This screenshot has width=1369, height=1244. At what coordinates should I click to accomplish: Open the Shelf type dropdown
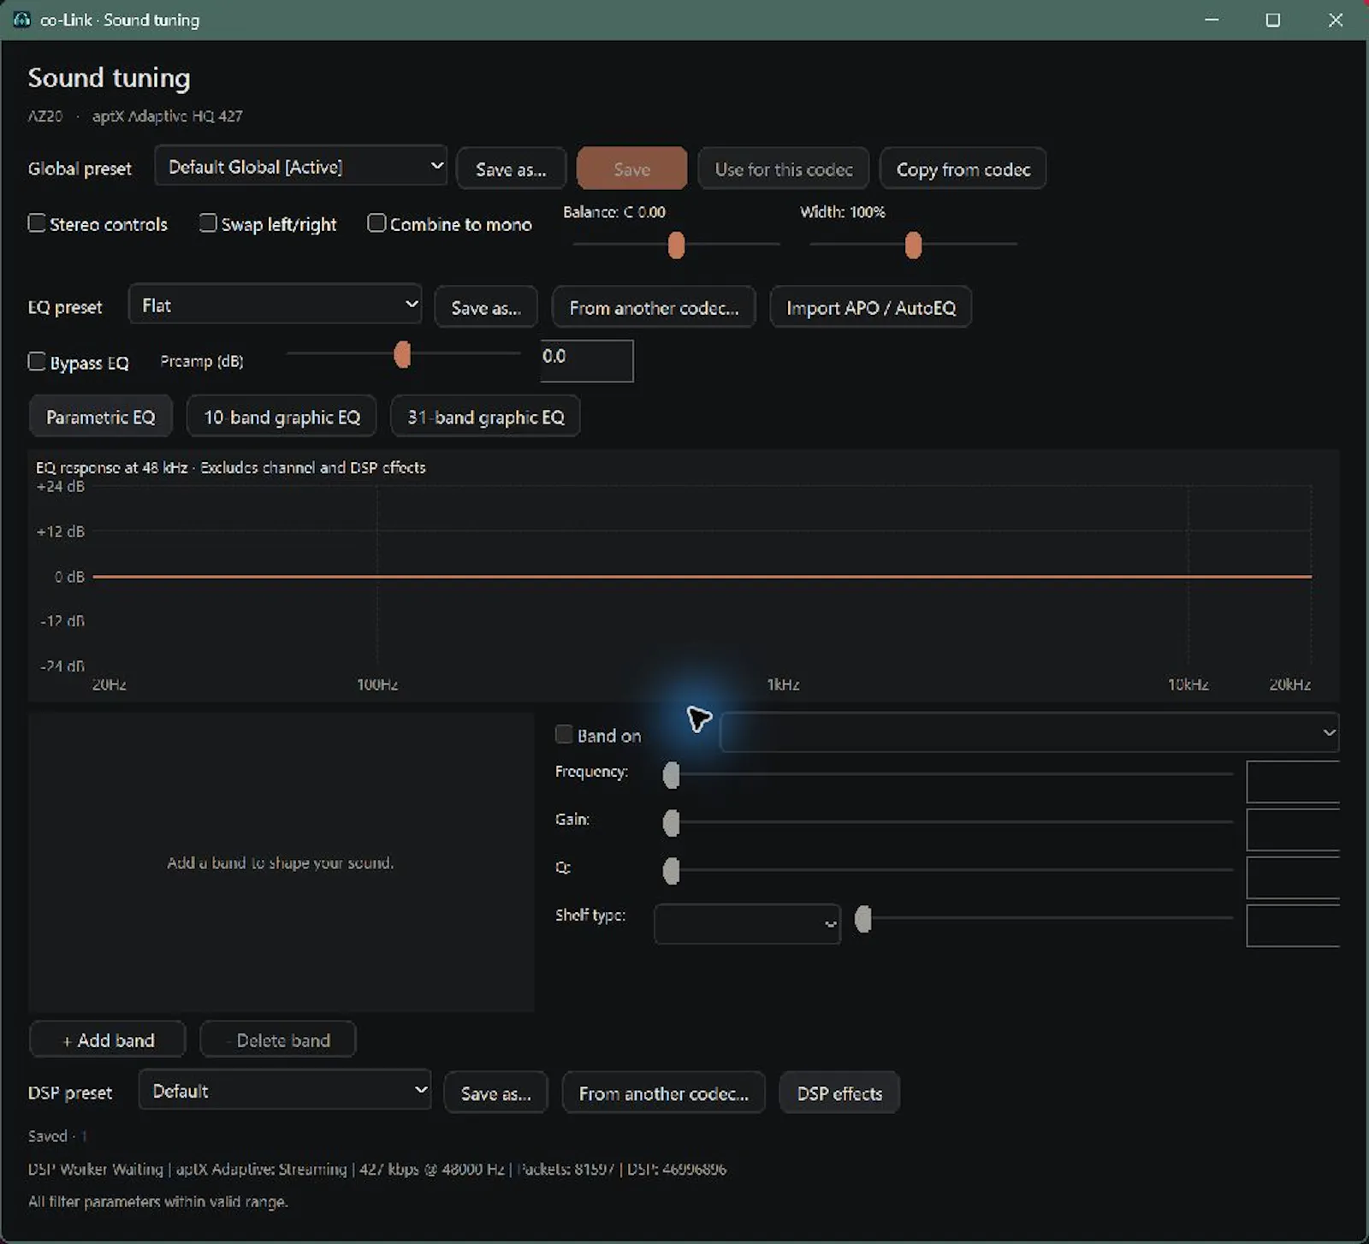pyautogui.click(x=747, y=924)
